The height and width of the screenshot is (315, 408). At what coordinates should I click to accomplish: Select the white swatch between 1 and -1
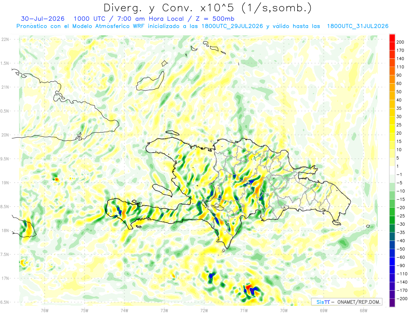(392, 170)
